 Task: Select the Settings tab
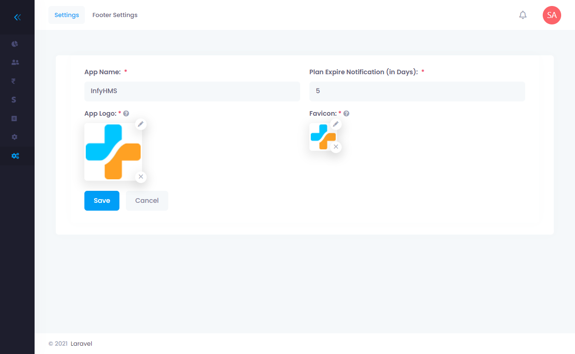coord(66,15)
